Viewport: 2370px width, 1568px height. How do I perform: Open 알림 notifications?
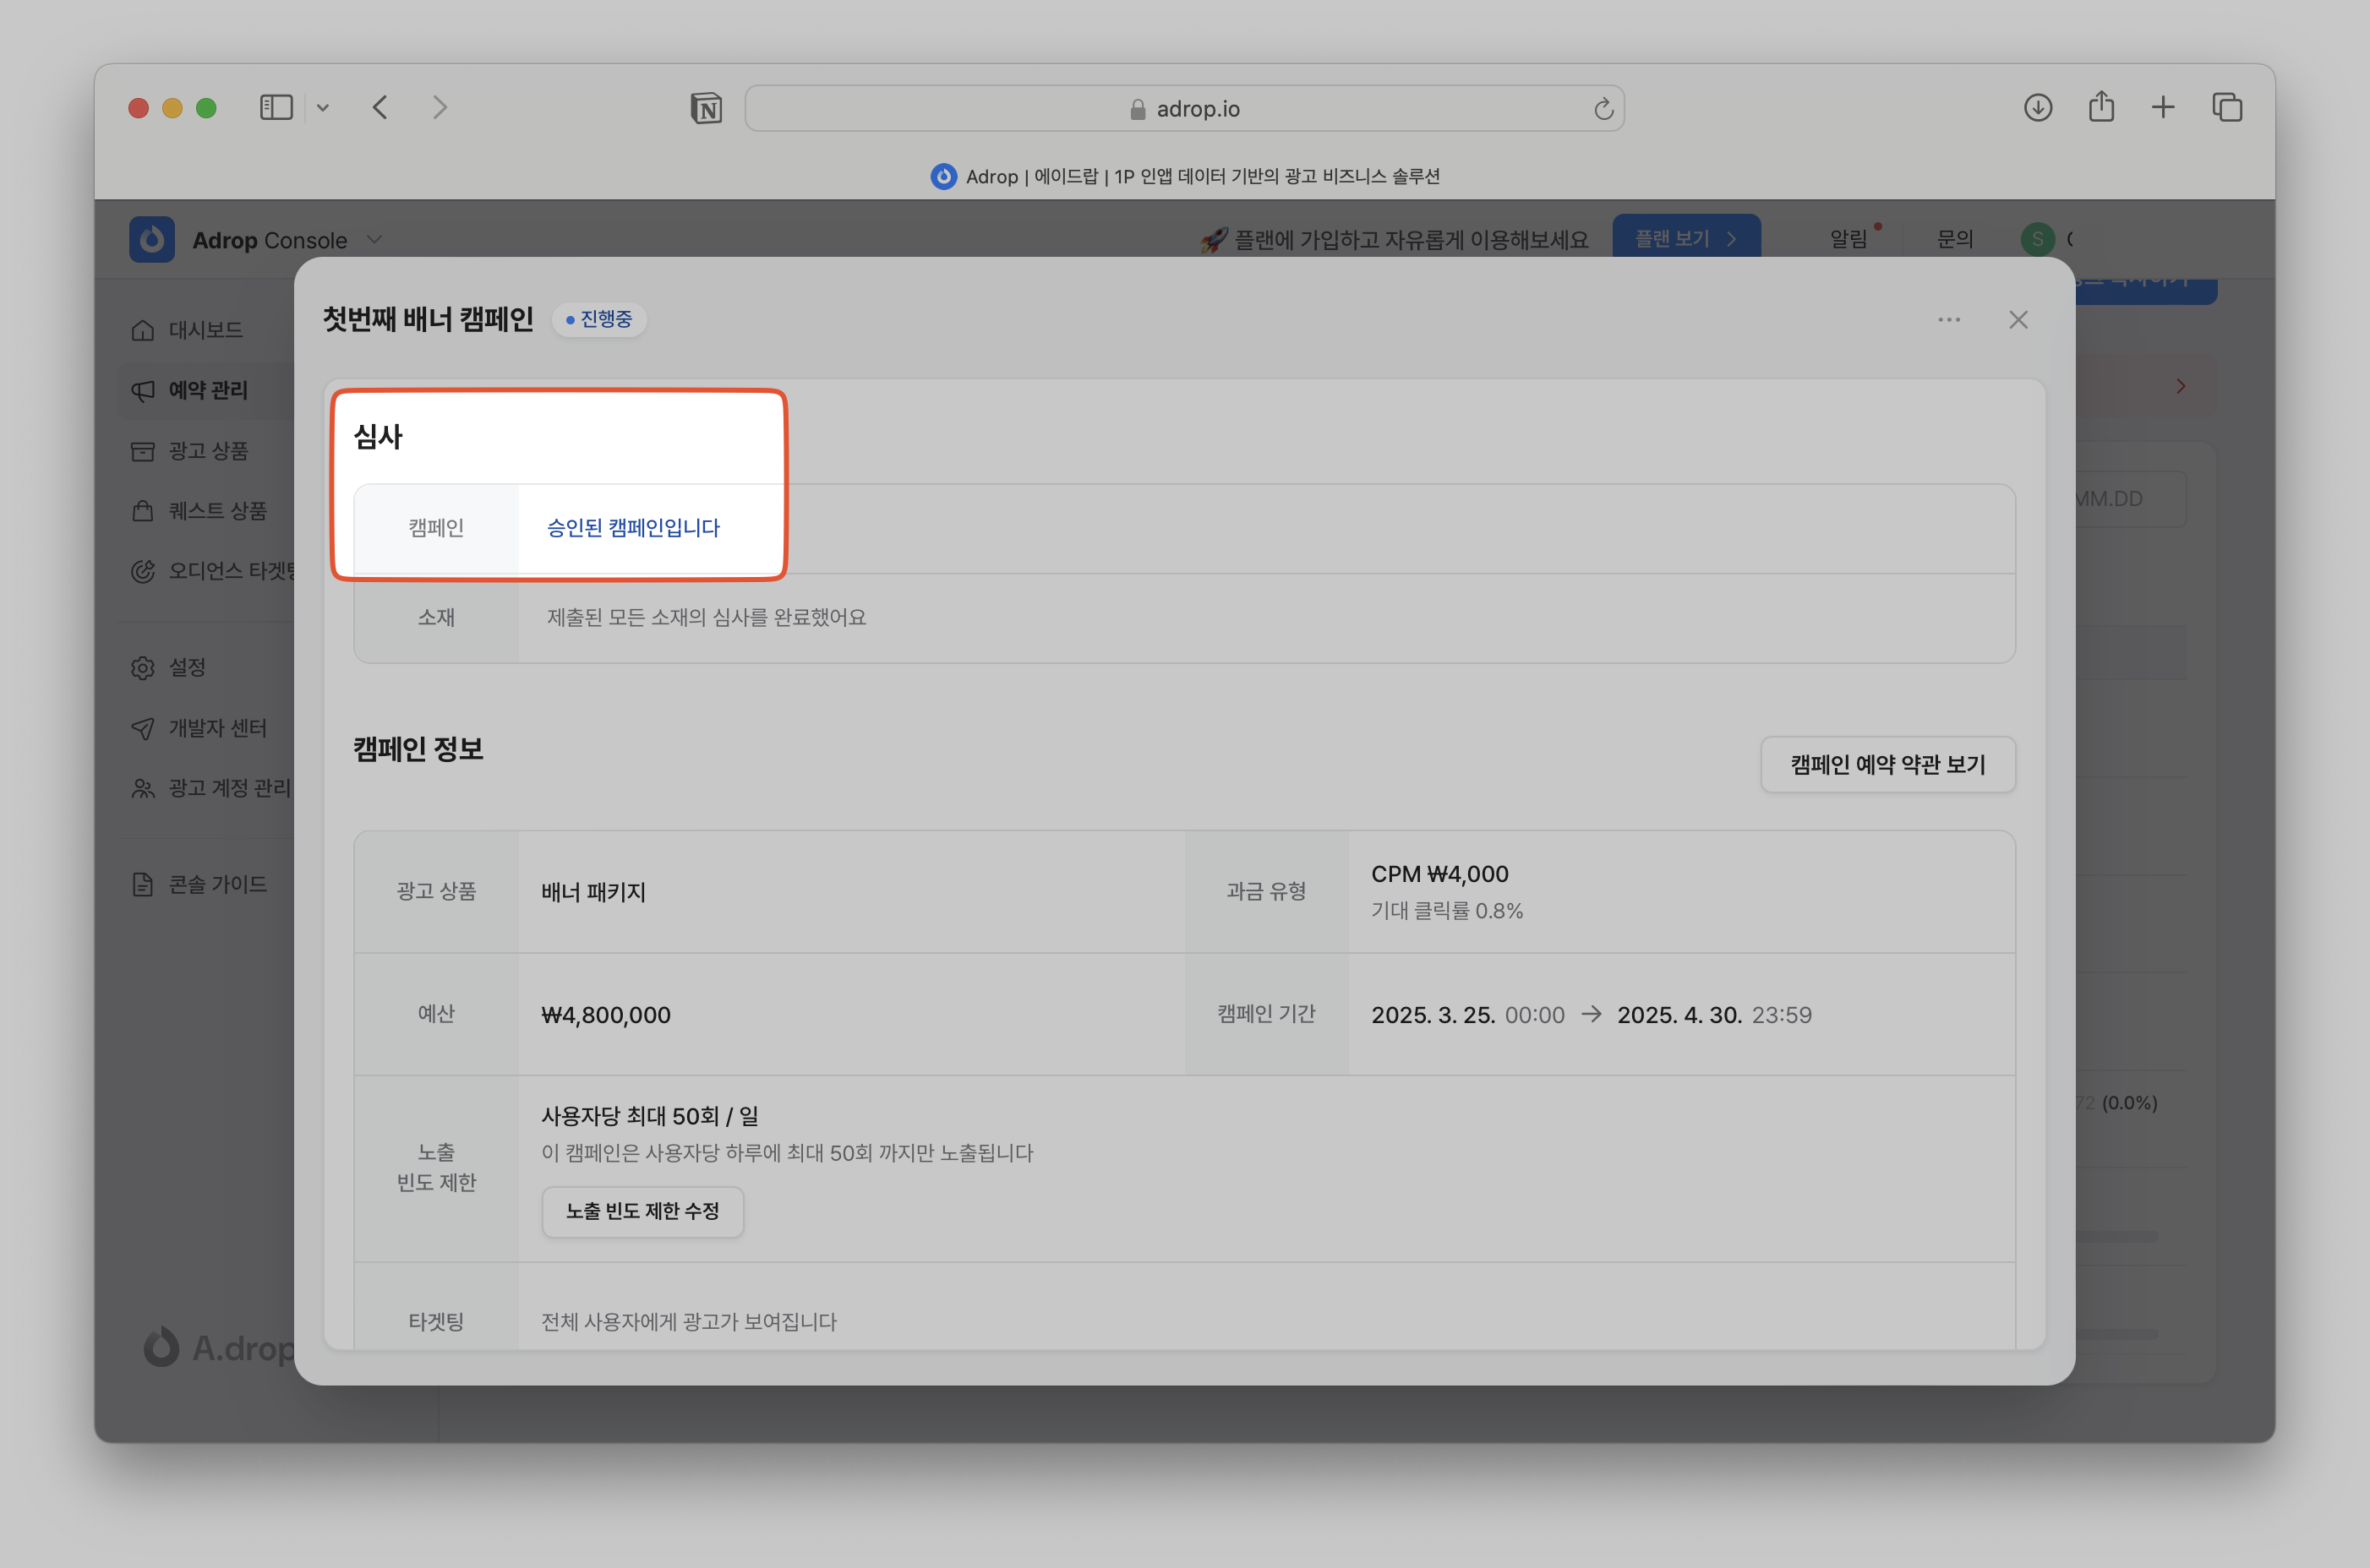pos(1848,239)
